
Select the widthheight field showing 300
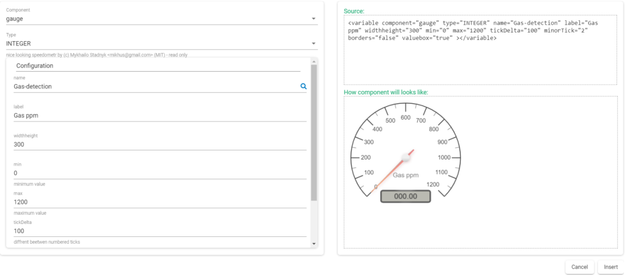tap(159, 144)
